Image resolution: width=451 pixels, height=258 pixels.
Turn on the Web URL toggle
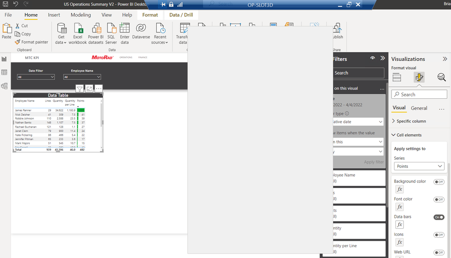[x=439, y=253]
